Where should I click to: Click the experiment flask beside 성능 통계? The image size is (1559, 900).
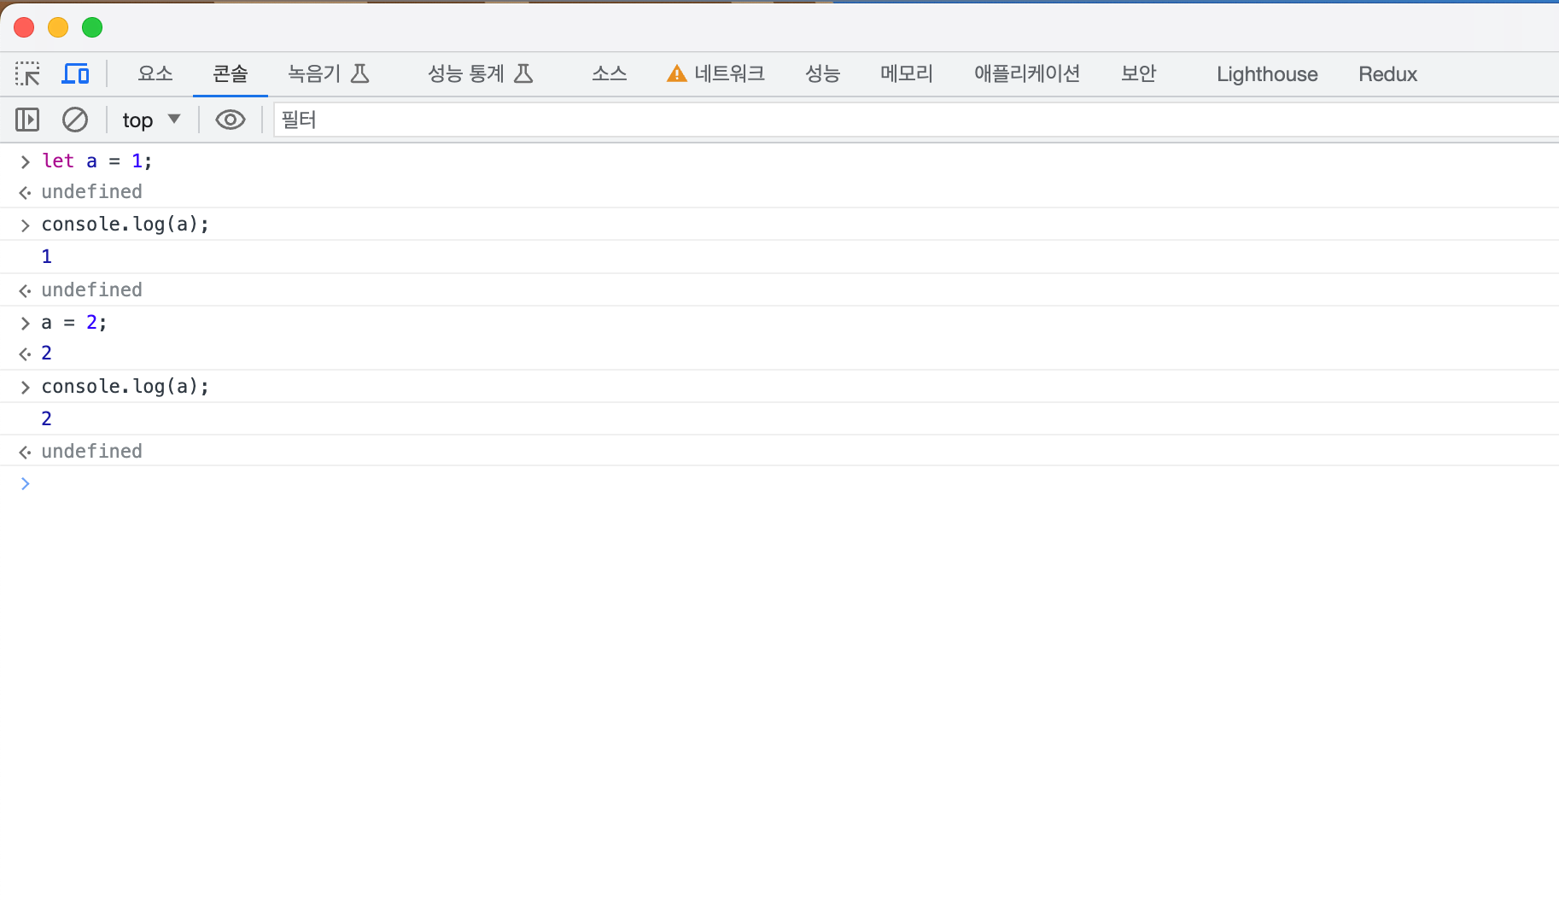(523, 73)
